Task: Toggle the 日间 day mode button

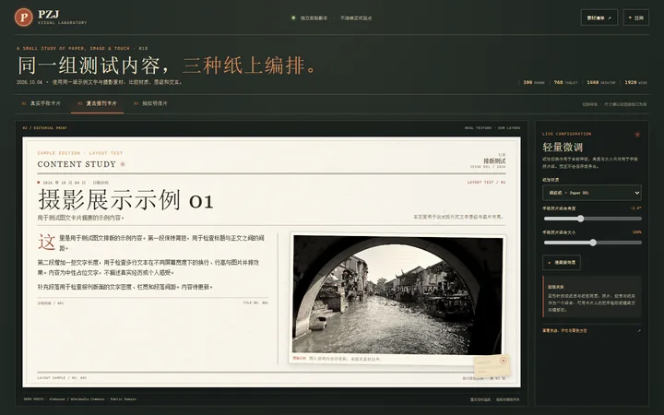Action: (x=636, y=18)
